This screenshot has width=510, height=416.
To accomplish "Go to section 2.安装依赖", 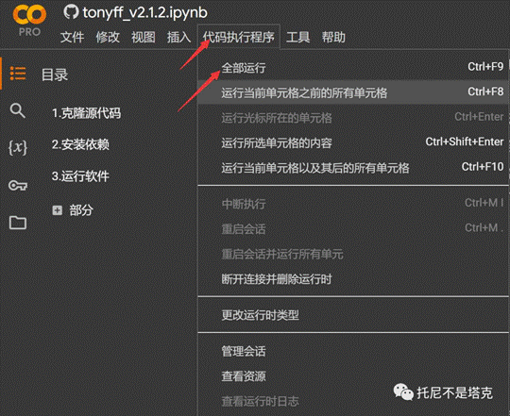I will coord(80,144).
